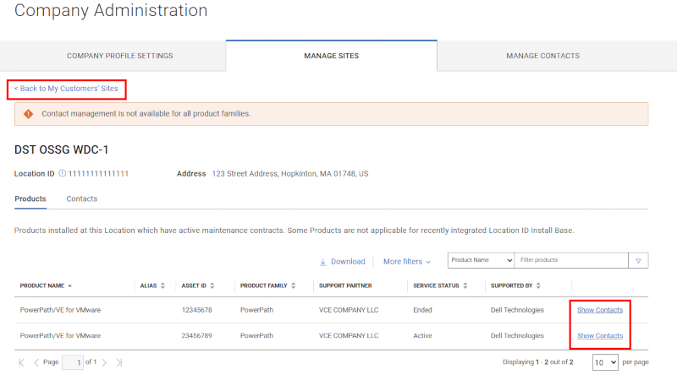Viewport: 677px width, 375px height.
Task: Show Contacts for asset 12345678
Action: (600, 310)
